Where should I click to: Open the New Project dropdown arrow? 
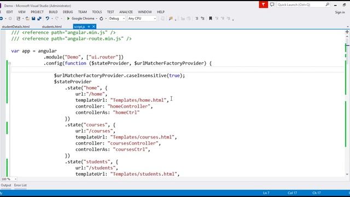(23, 19)
